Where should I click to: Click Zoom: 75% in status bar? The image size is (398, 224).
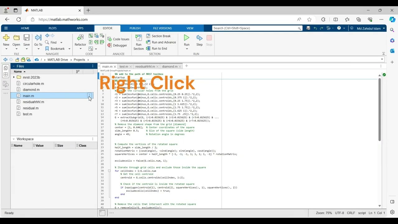pyautogui.click(x=324, y=213)
